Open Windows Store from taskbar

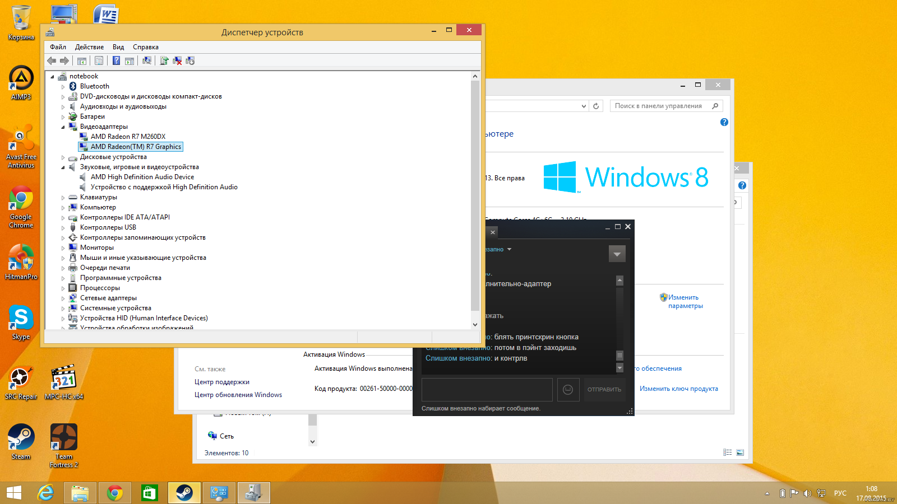pyautogui.click(x=149, y=493)
